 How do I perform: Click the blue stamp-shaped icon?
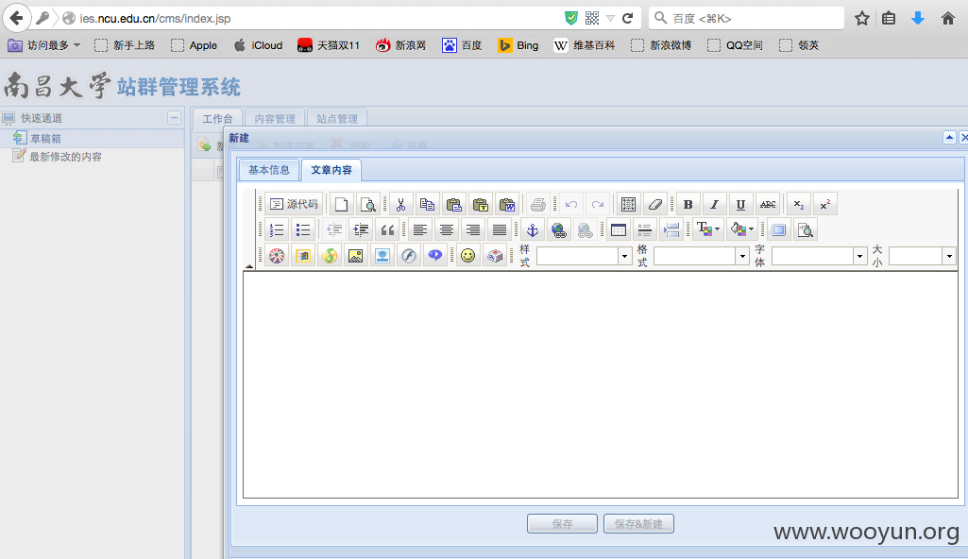coord(382,256)
